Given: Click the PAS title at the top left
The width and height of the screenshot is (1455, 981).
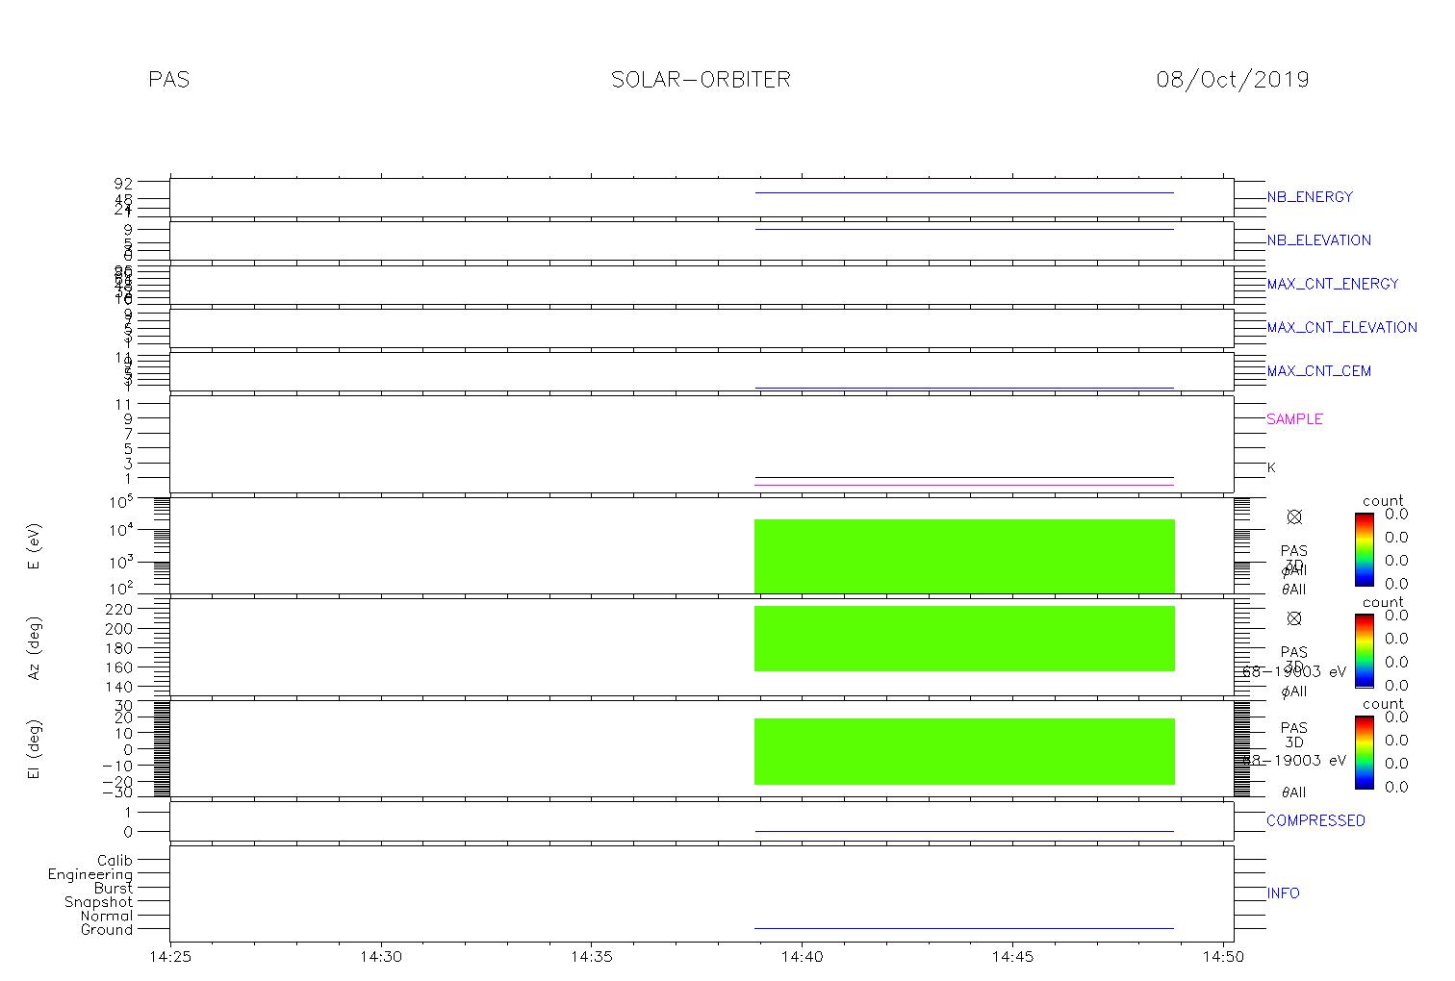Looking at the screenshot, I should coord(169,80).
